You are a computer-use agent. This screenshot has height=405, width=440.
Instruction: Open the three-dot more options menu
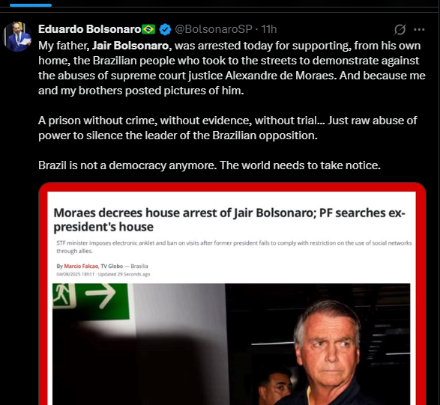(419, 29)
